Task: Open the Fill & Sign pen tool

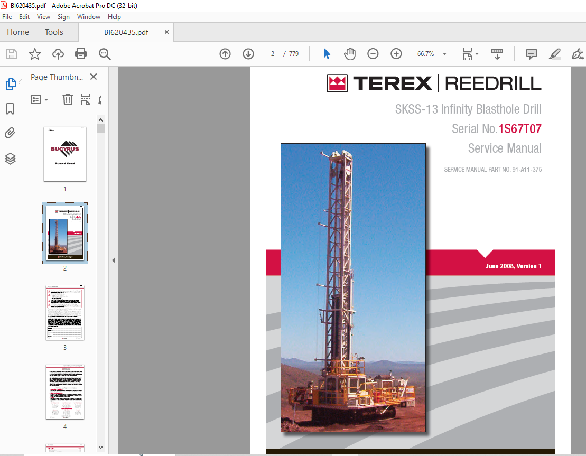Action: pos(578,54)
